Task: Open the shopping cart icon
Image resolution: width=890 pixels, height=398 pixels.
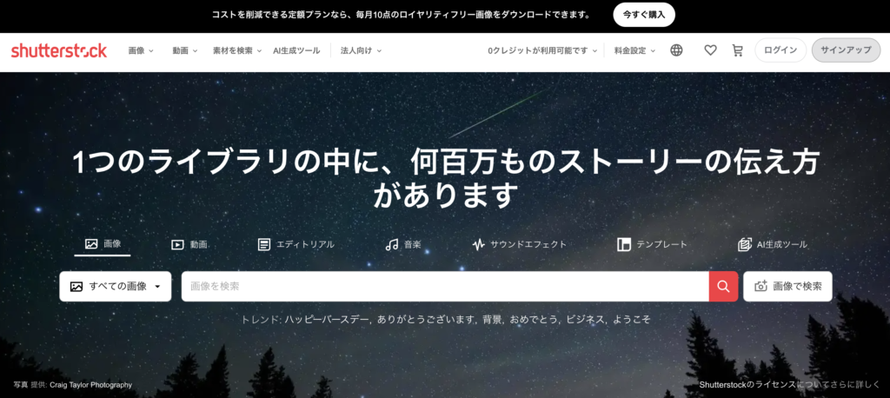Action: (737, 50)
